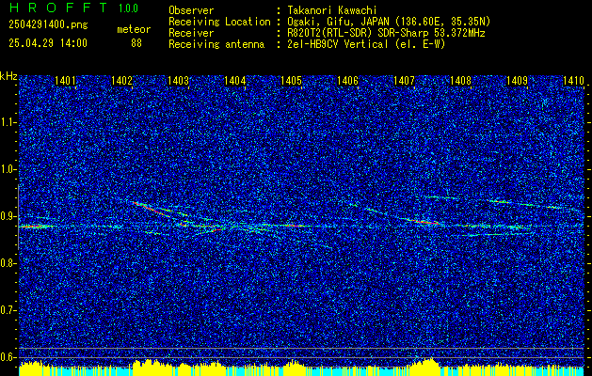Click the 1406 time marker
This screenshot has width=592, height=376.
(x=347, y=80)
